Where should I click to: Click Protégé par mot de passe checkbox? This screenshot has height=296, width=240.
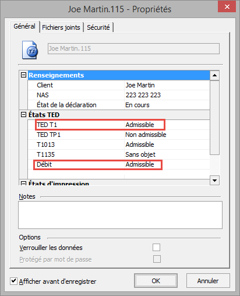[x=157, y=259]
